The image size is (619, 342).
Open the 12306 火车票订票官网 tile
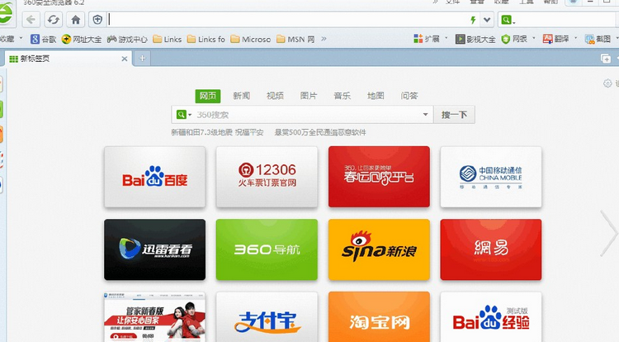[267, 177]
